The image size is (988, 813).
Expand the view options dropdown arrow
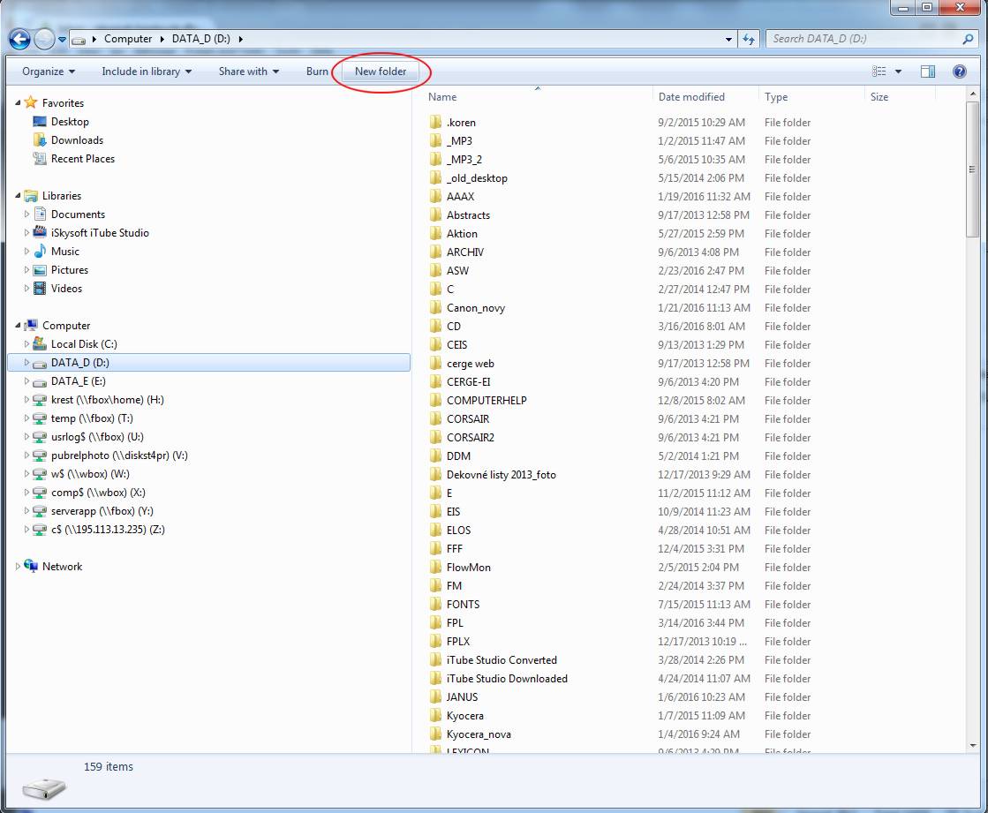tap(899, 72)
